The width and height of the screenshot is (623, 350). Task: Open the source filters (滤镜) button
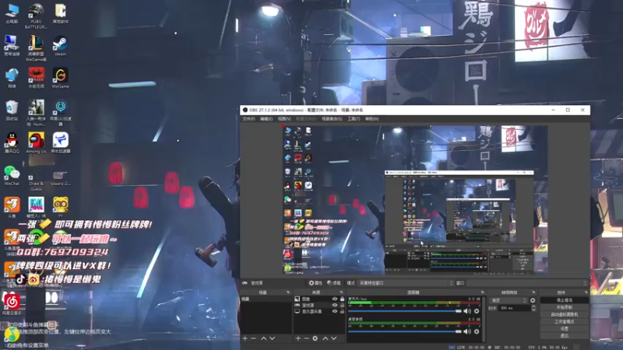[x=334, y=283]
